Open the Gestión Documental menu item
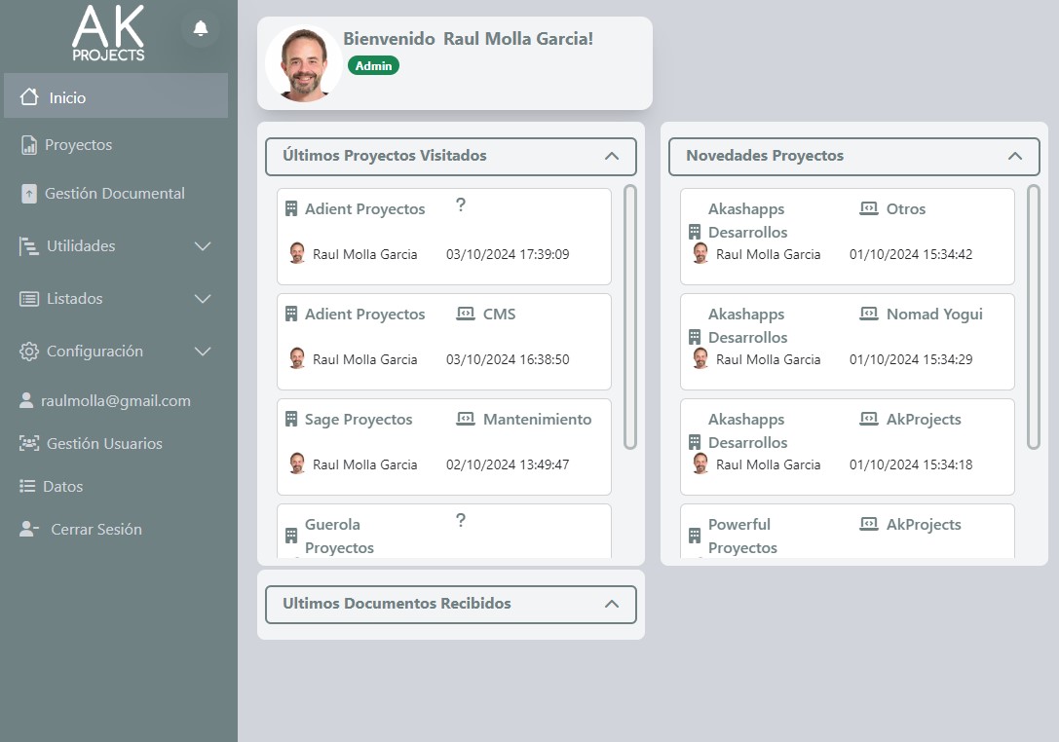 tap(115, 194)
